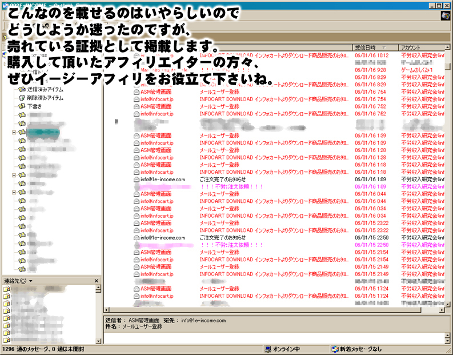Click the message list vertical scroll thumb
Image resolution: width=453 pixels, height=355 pixels.
point(447,67)
